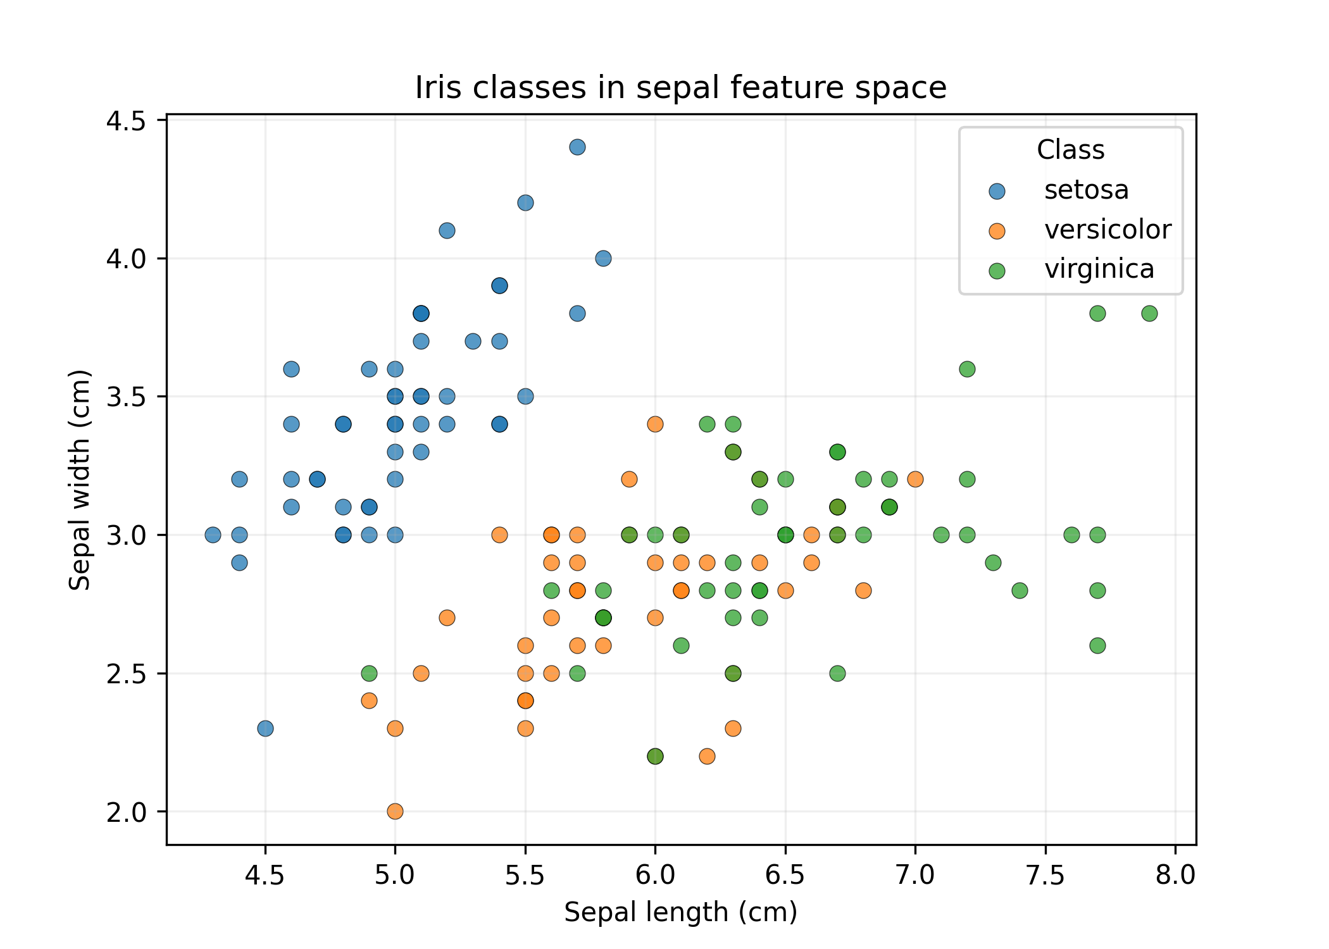1329x949 pixels.
Task: Pick the orange versicolor point at length 7.0
Action: pyautogui.click(x=915, y=479)
